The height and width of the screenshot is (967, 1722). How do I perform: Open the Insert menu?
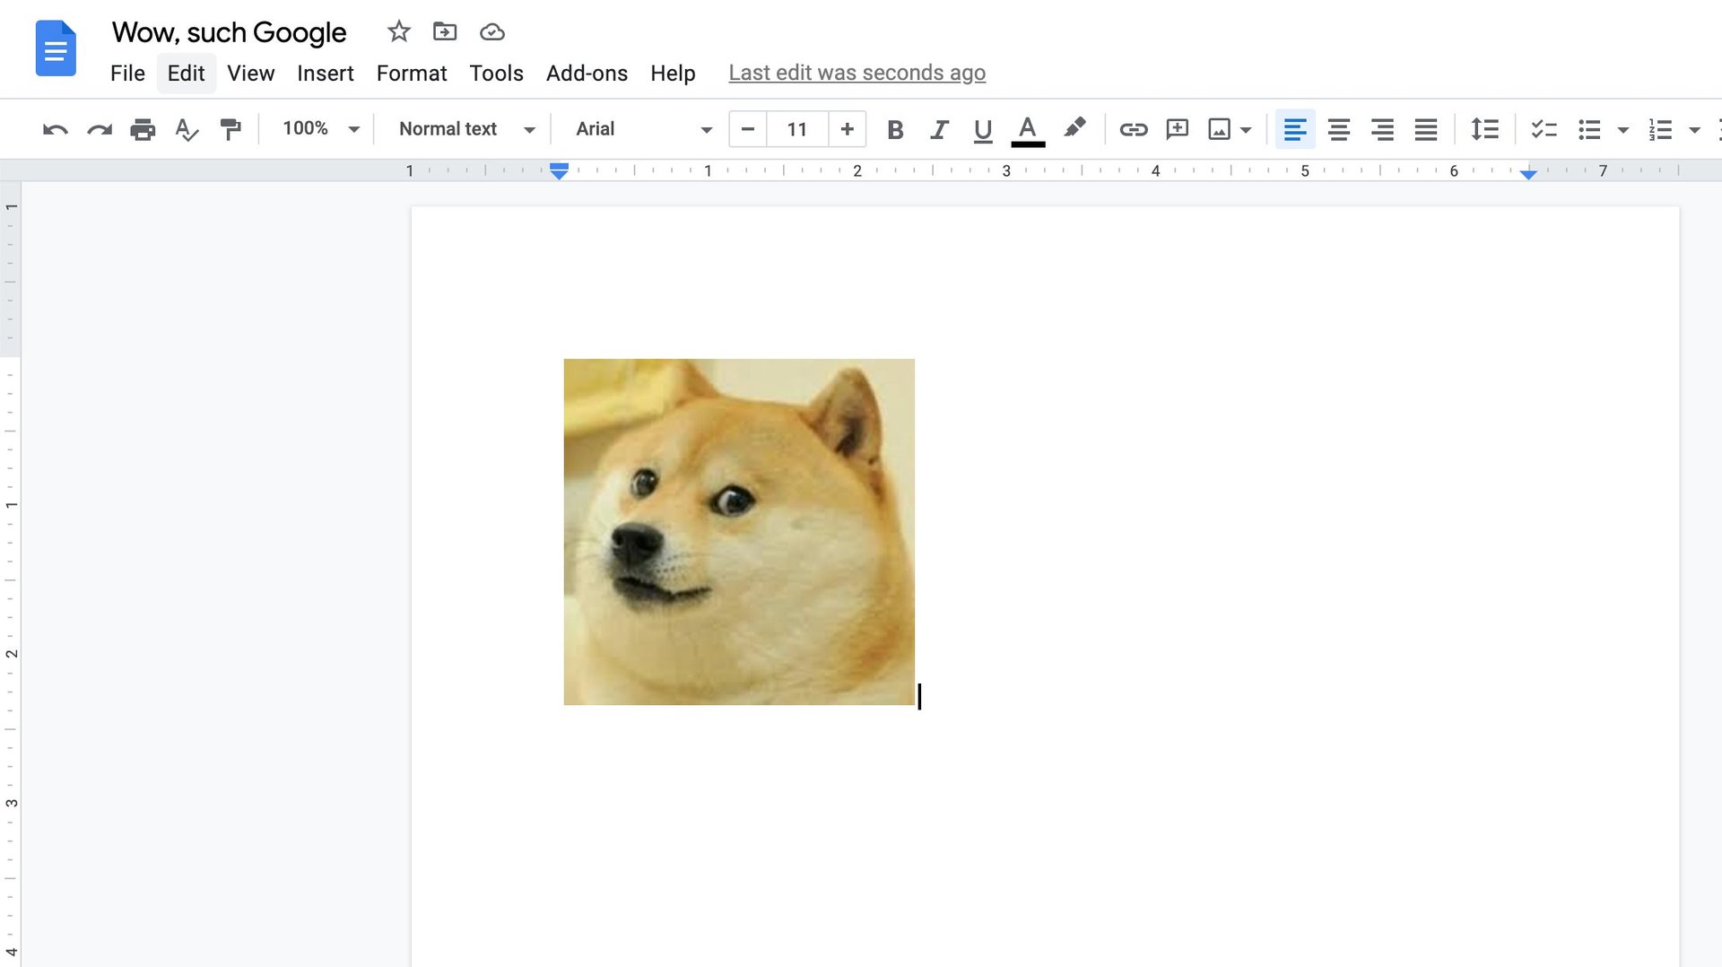[326, 74]
